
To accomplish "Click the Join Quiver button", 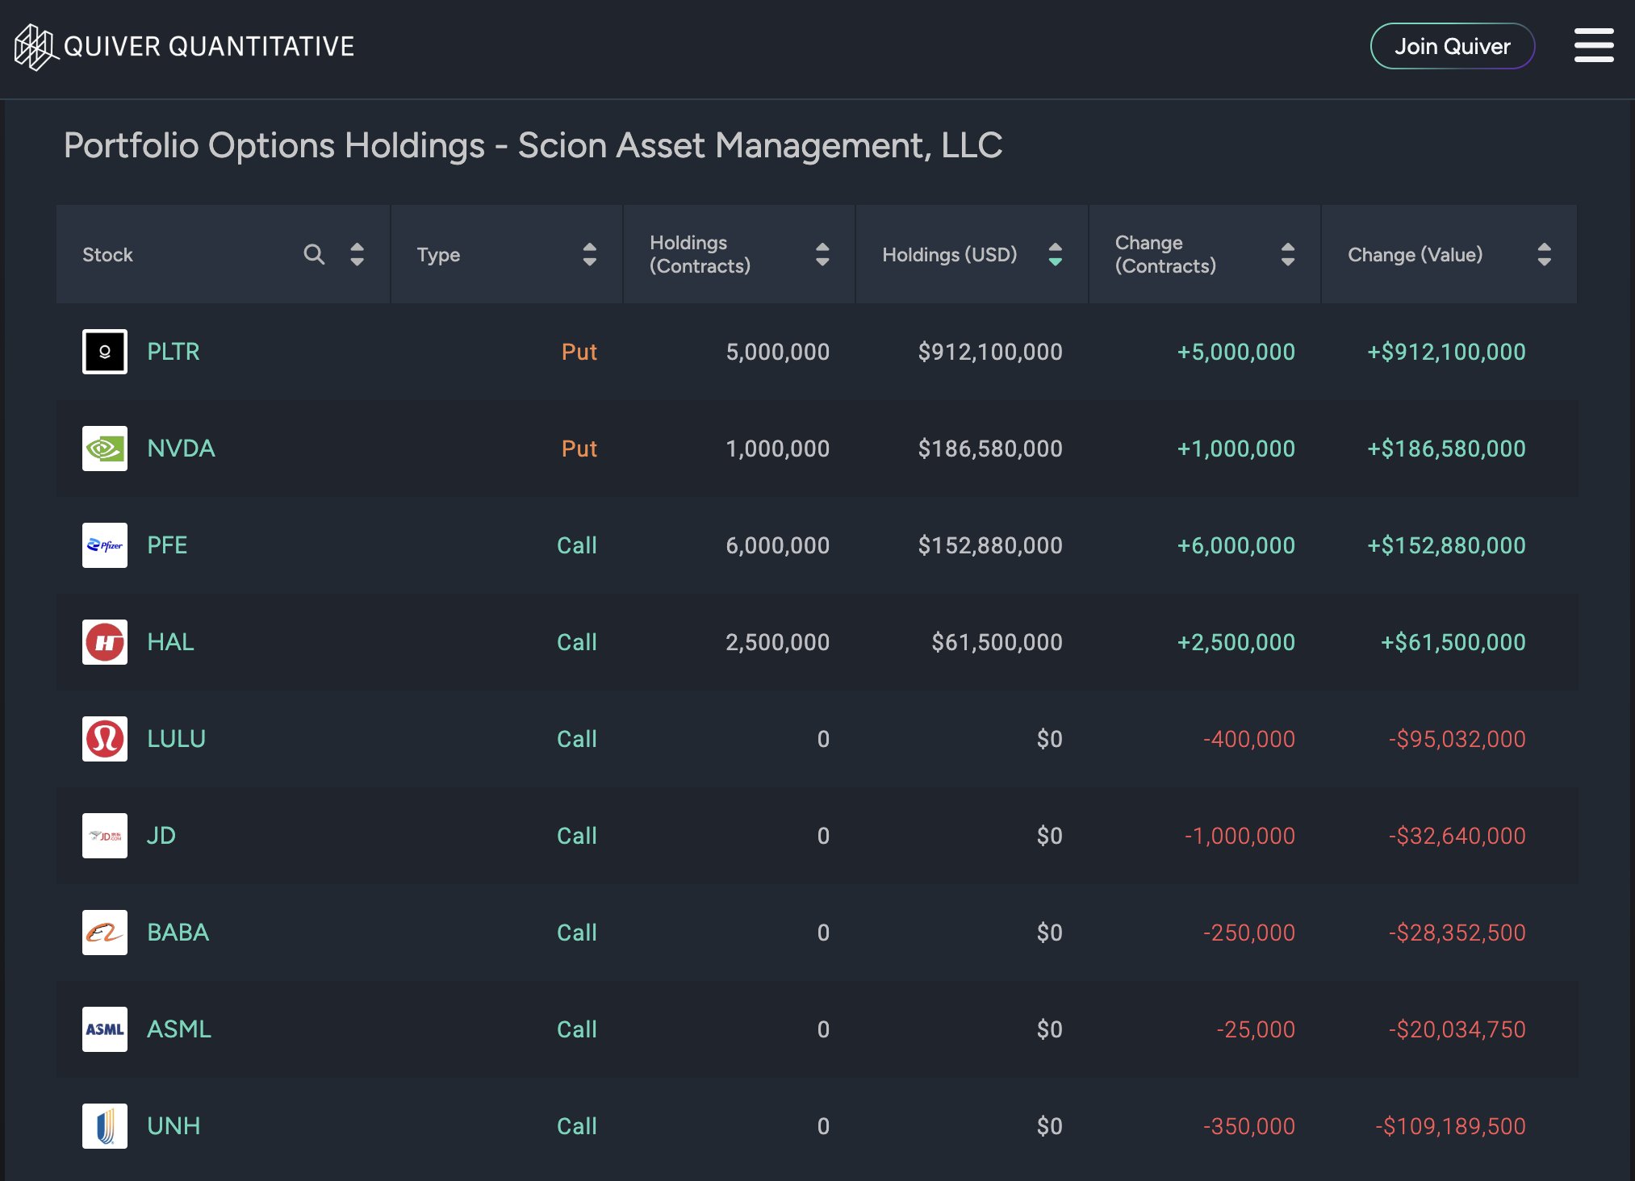I will tap(1452, 46).
